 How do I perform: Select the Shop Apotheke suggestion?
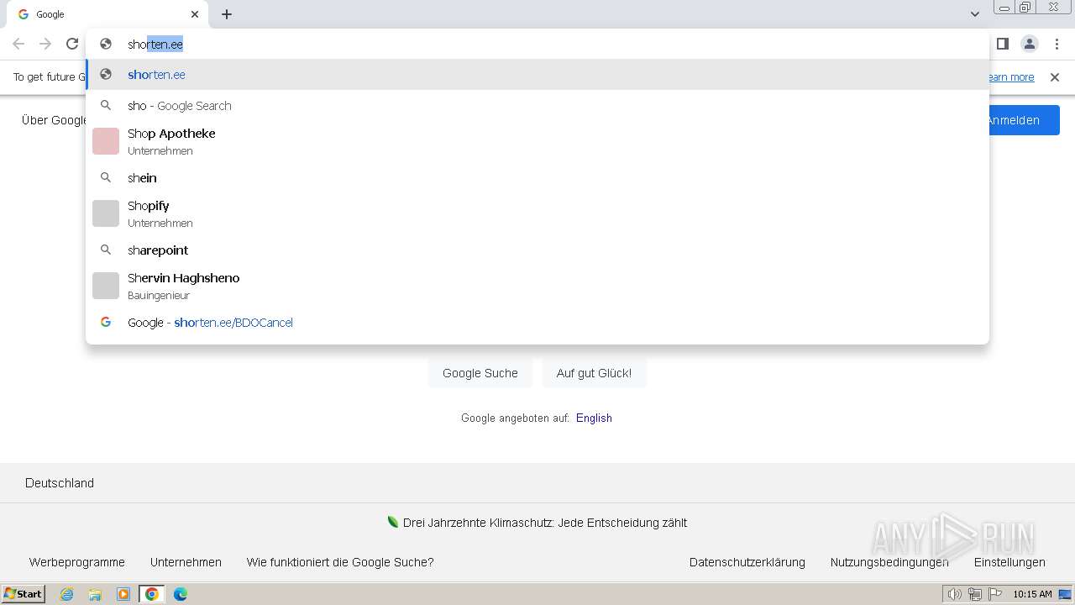pyautogui.click(x=537, y=141)
